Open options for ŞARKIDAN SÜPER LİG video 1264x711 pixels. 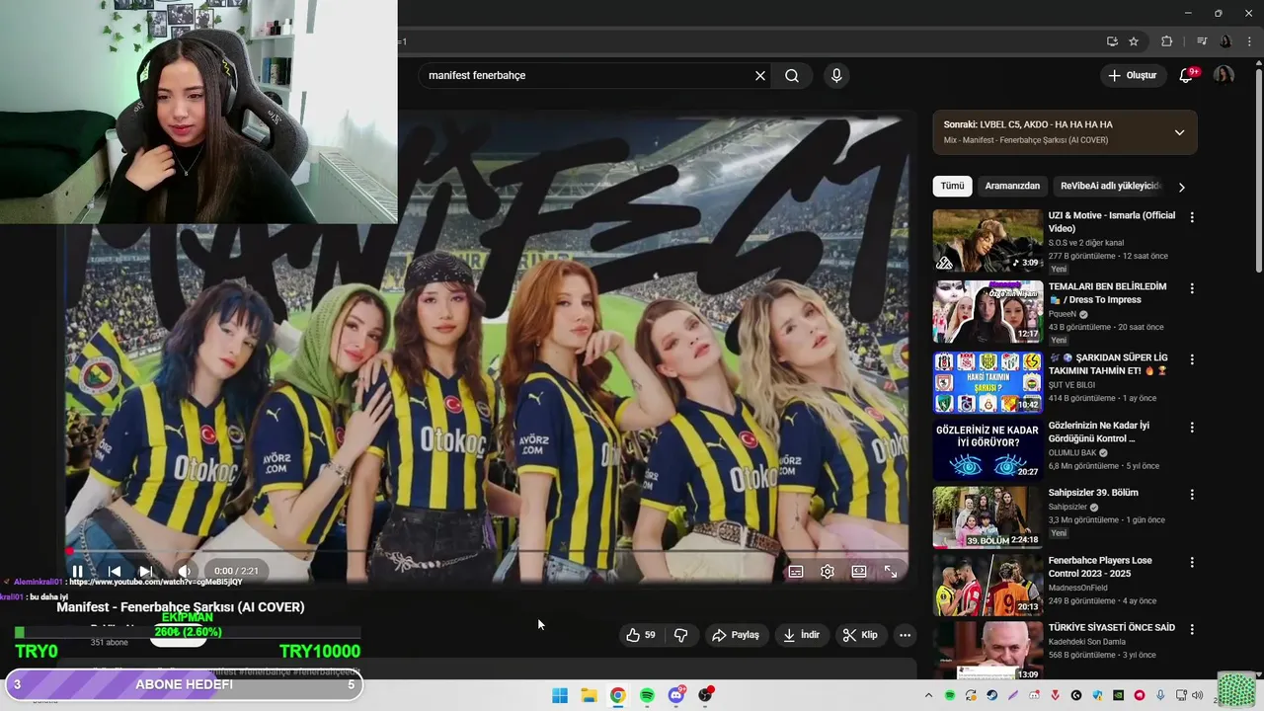click(1192, 359)
